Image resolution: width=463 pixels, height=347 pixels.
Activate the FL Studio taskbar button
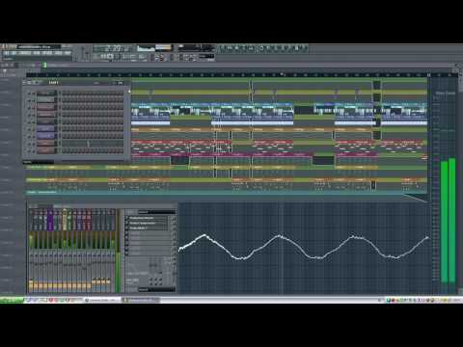click(x=141, y=300)
